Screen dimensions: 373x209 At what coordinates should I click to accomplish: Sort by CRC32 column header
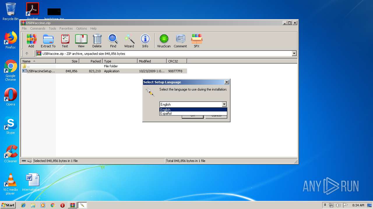click(x=177, y=61)
